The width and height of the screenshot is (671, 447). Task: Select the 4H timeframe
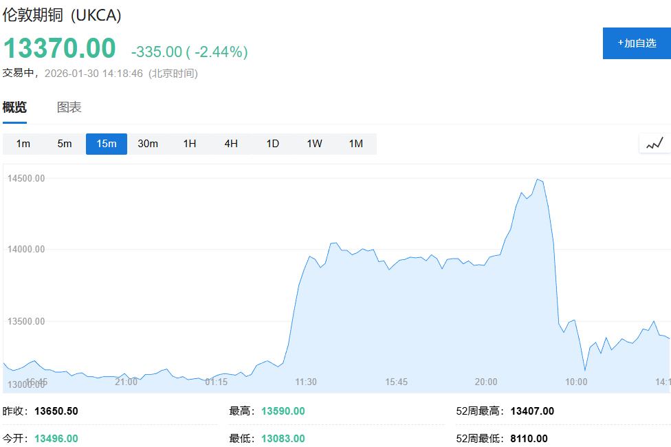230,144
